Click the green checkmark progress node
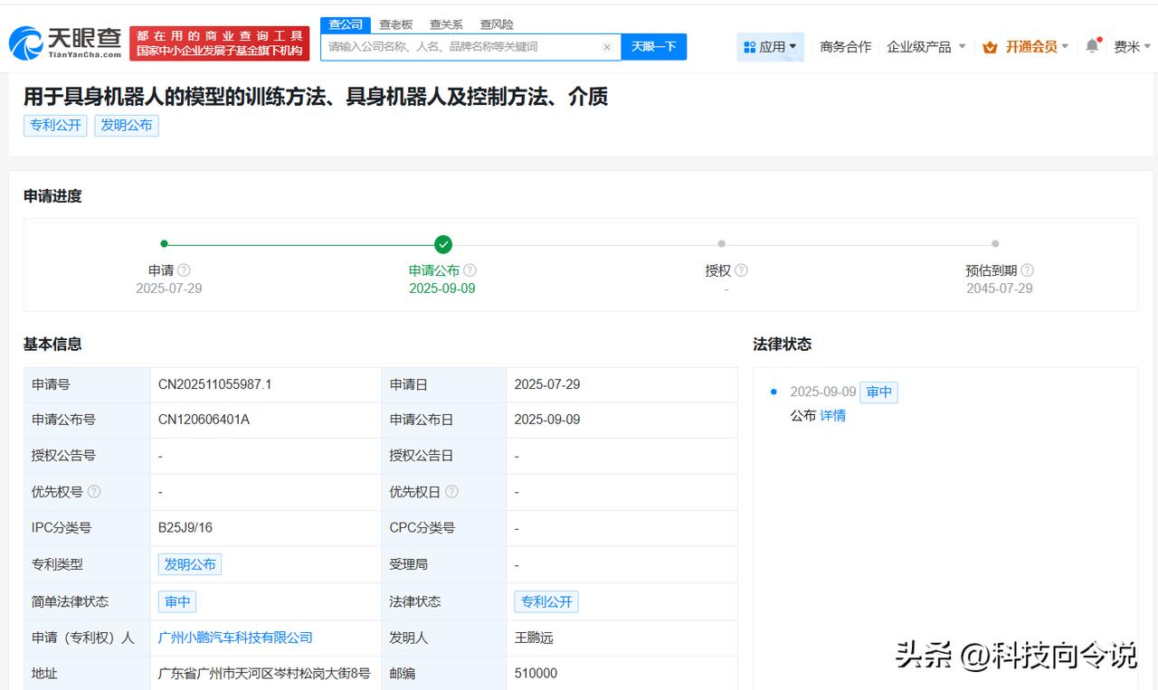Image resolution: width=1158 pixels, height=690 pixels. (x=442, y=244)
